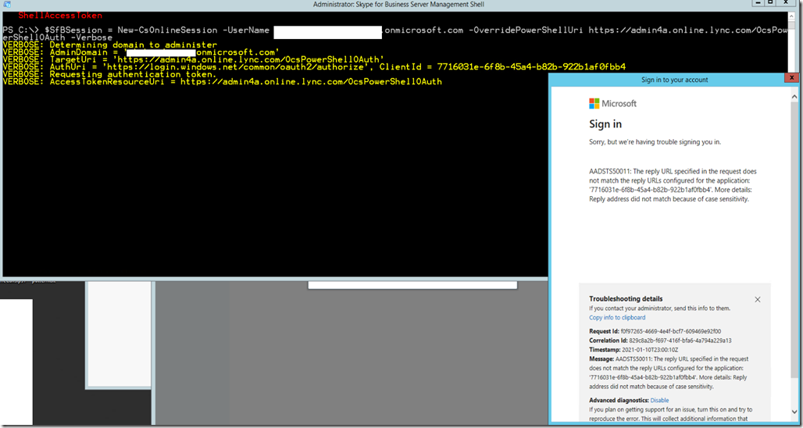
Task: Click the 'VERBOSE: TargetUri' line
Action: pos(194,60)
